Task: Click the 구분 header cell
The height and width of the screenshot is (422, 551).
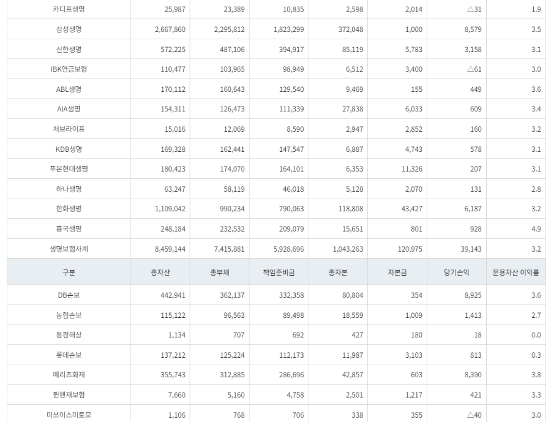Action: [69, 272]
